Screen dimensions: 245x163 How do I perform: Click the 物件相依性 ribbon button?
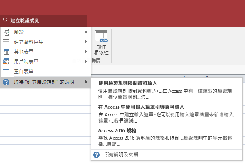101,43
